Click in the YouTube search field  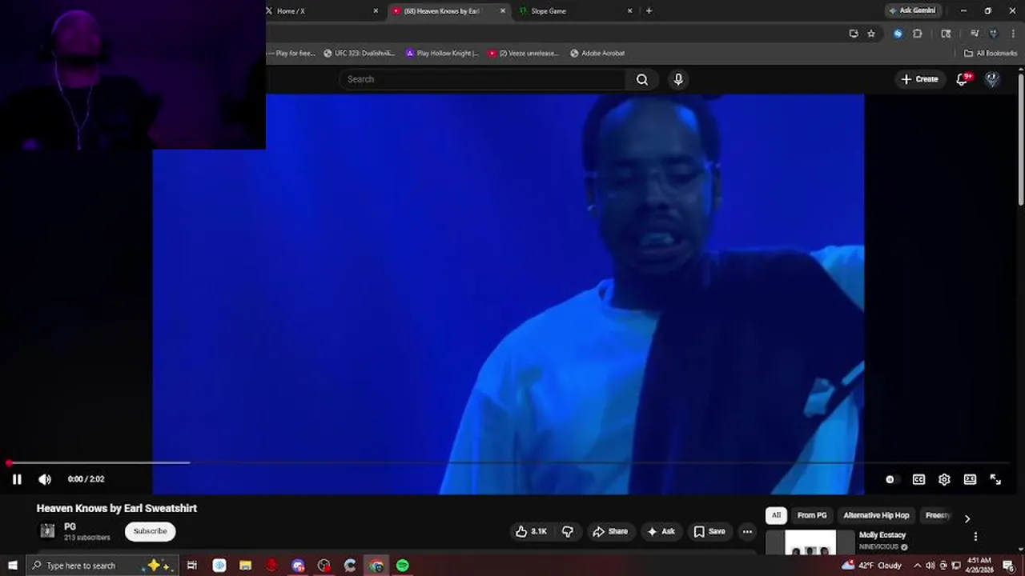(x=483, y=79)
